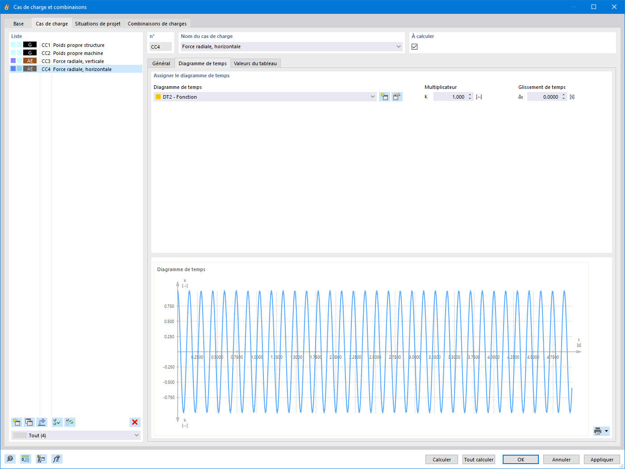Click the Appliquer button

(602, 459)
